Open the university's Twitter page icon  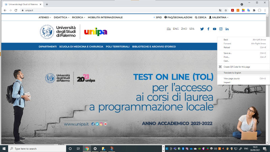point(202,29)
